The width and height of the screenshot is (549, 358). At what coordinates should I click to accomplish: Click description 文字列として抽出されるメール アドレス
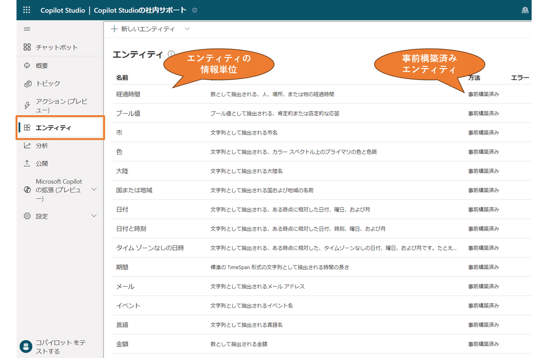click(x=258, y=286)
